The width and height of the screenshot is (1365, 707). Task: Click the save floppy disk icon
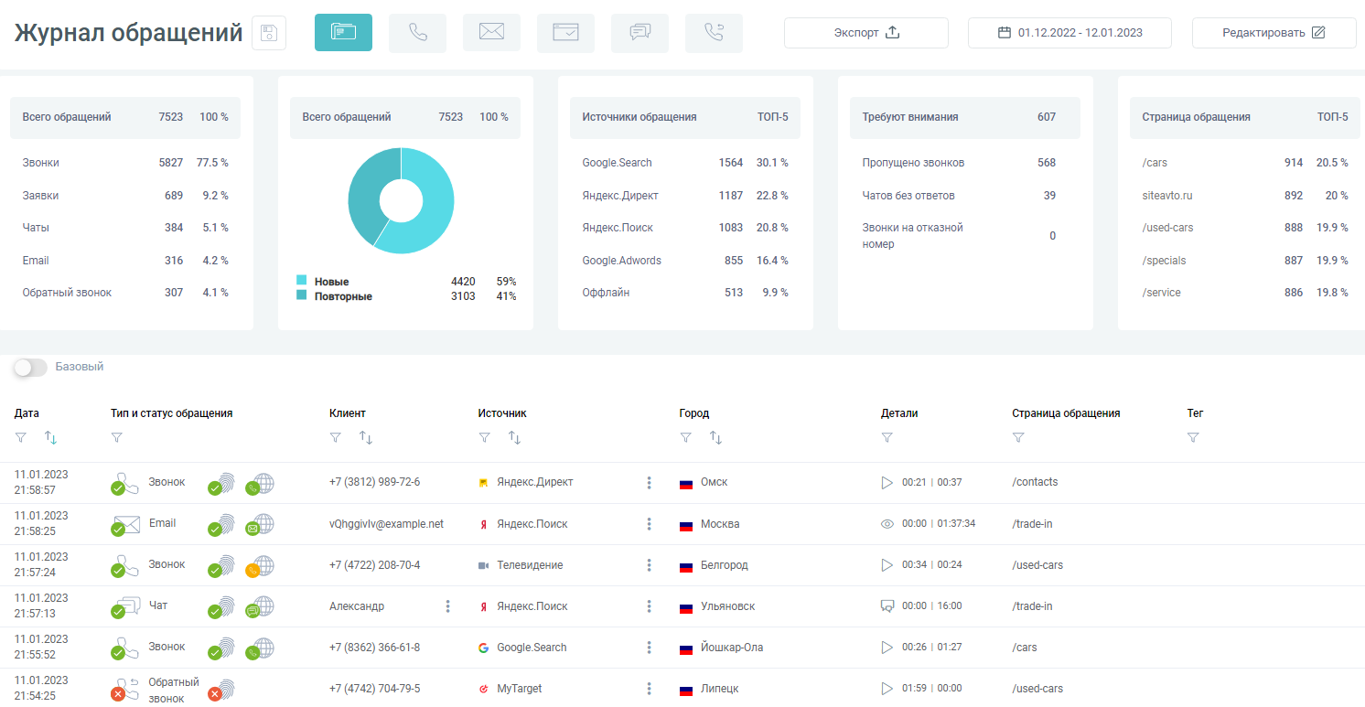tap(269, 34)
